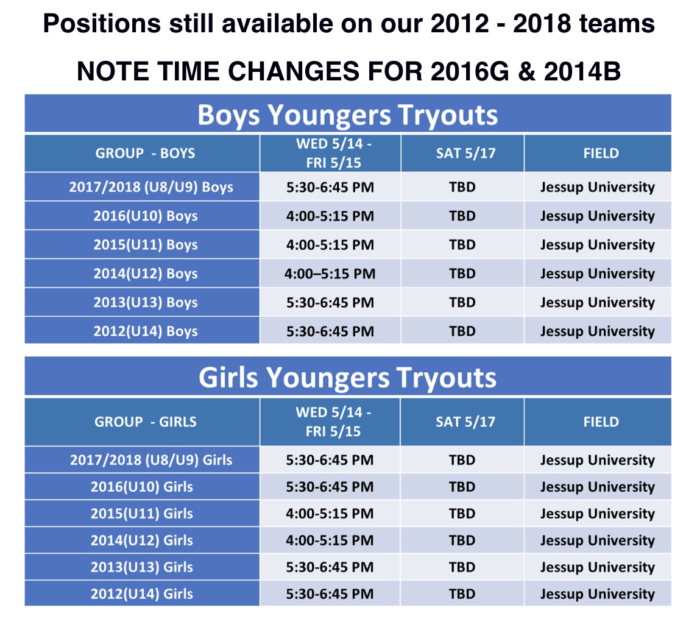Click the GROUP - GIRLS column header
Screen dimensions: 697x619
tap(142, 421)
